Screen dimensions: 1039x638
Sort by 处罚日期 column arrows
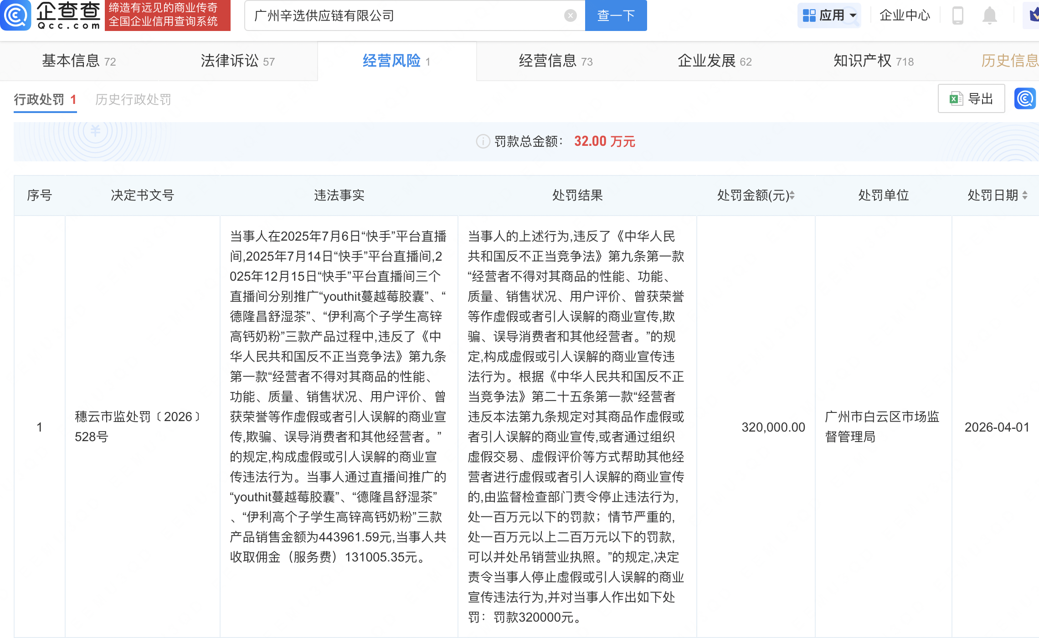[x=1025, y=196]
